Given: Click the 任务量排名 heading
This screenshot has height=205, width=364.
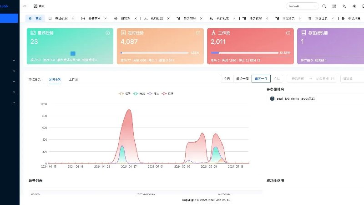Looking at the screenshot, I should (x=275, y=89).
